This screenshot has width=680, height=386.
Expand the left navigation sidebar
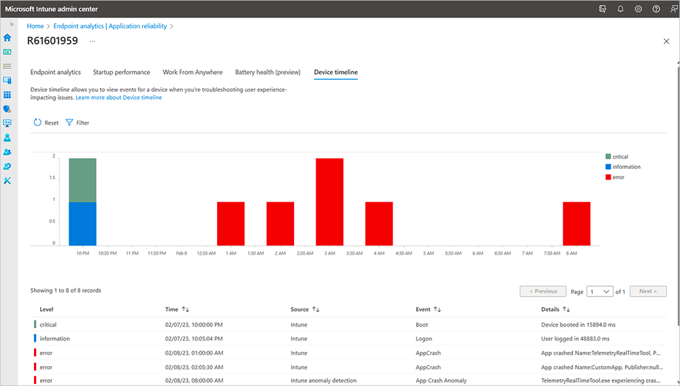(x=11, y=24)
